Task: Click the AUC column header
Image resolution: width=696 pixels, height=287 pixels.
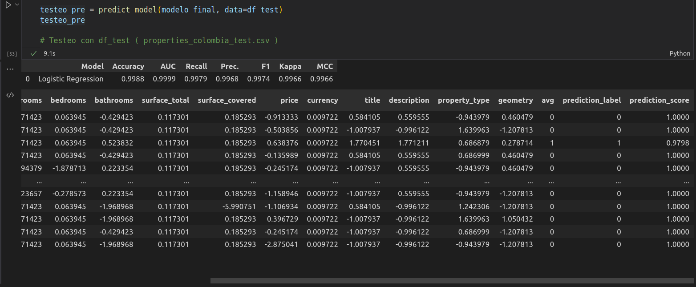Action: pyautogui.click(x=168, y=66)
